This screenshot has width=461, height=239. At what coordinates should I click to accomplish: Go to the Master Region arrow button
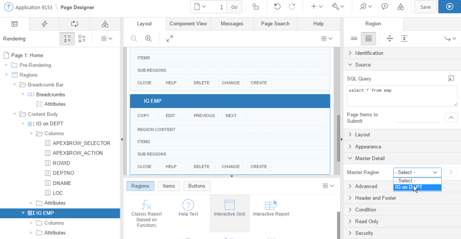click(451, 172)
